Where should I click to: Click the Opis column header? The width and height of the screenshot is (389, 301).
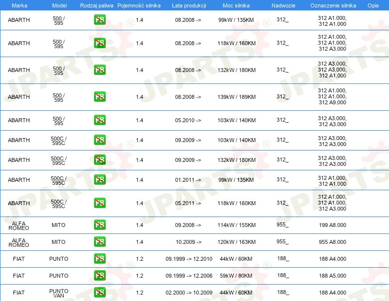[373, 5]
